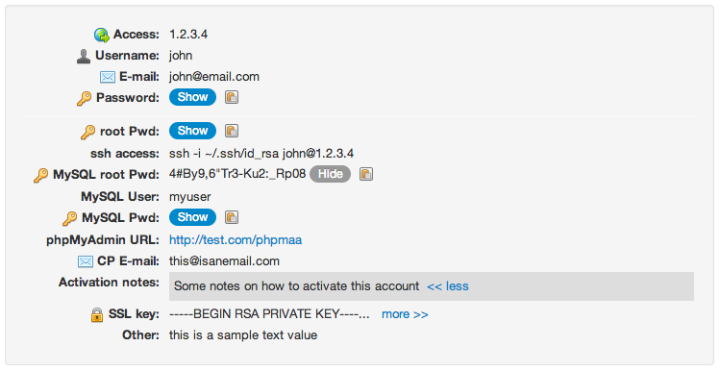Click the globe icon beside Access
Image resolution: width=720 pixels, height=371 pixels.
tap(102, 35)
